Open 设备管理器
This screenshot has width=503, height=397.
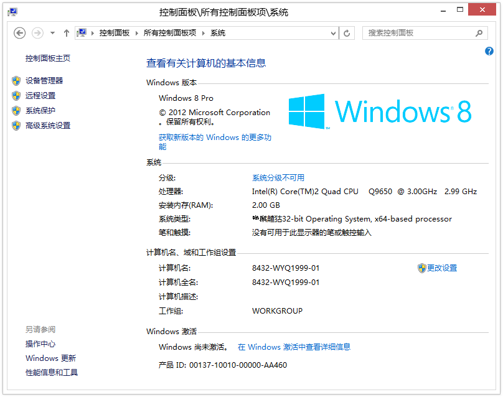click(x=44, y=80)
